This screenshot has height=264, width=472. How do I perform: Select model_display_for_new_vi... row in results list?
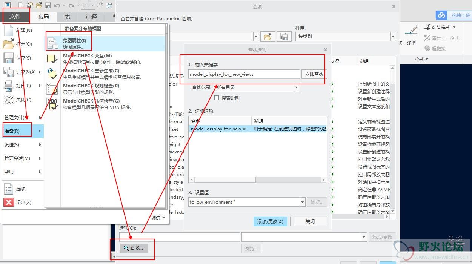pos(258,129)
